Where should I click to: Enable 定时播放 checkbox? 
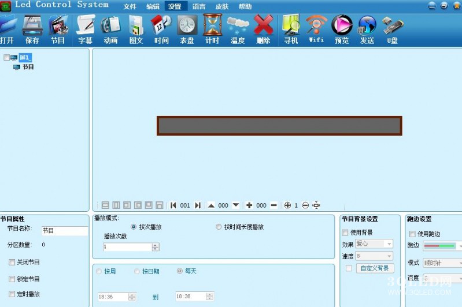(12, 294)
